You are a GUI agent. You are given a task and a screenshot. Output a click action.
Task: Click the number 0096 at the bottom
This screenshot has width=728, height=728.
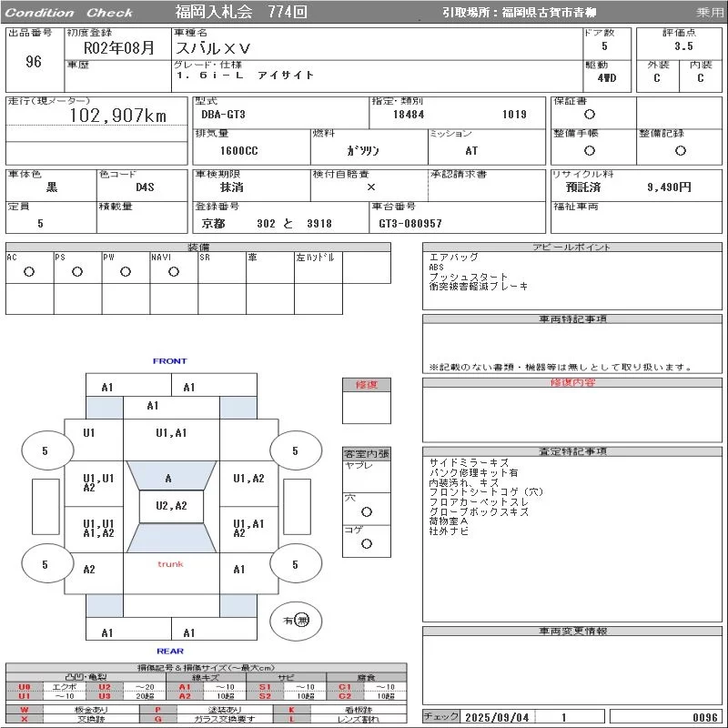(x=704, y=717)
